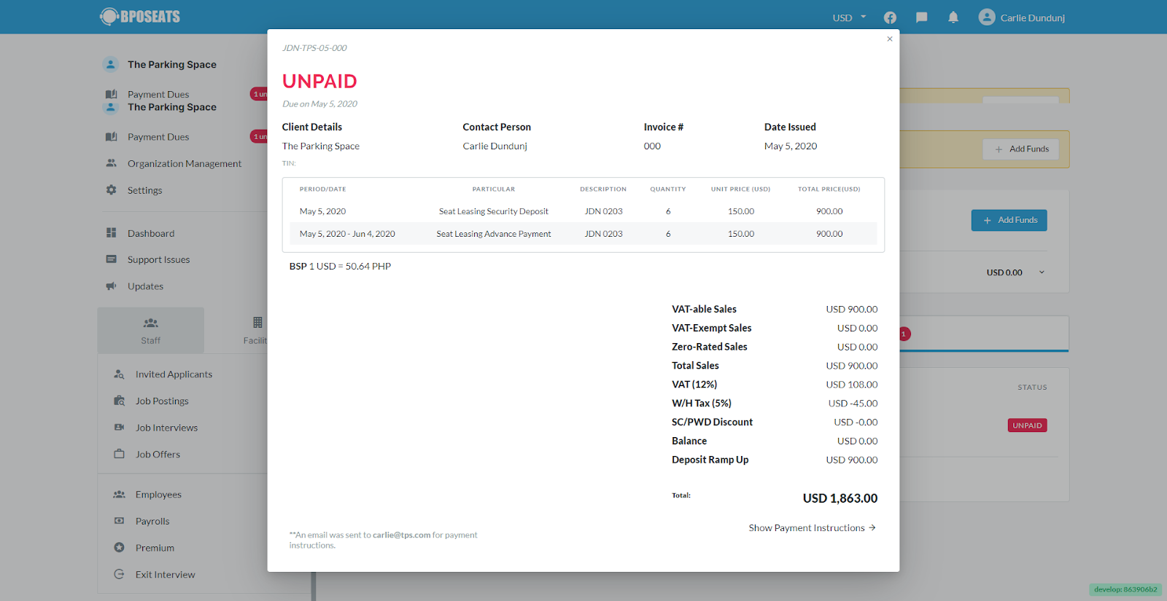
Task: Open the USD currency dropdown
Action: [849, 17]
